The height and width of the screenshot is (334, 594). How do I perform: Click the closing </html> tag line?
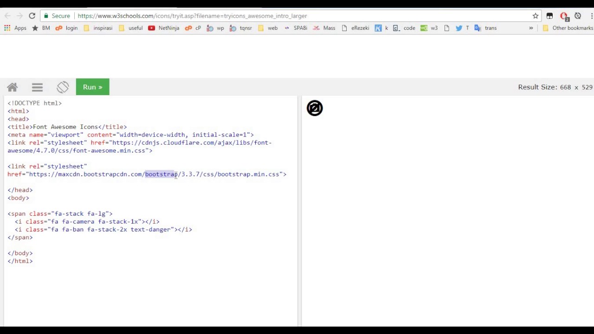point(20,261)
